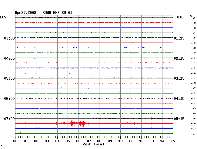Select the DC value -15
Viewport: 197px width, 149px height.
point(193,83)
